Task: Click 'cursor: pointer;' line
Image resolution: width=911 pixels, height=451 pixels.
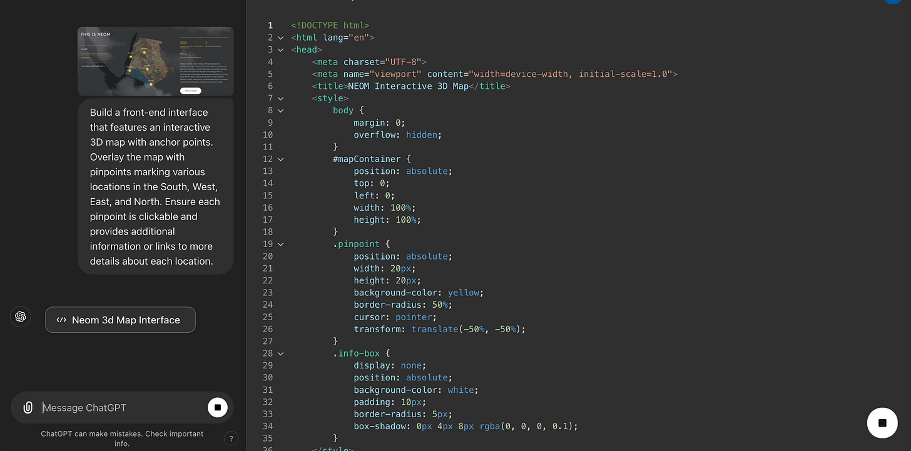Action: [x=395, y=317]
